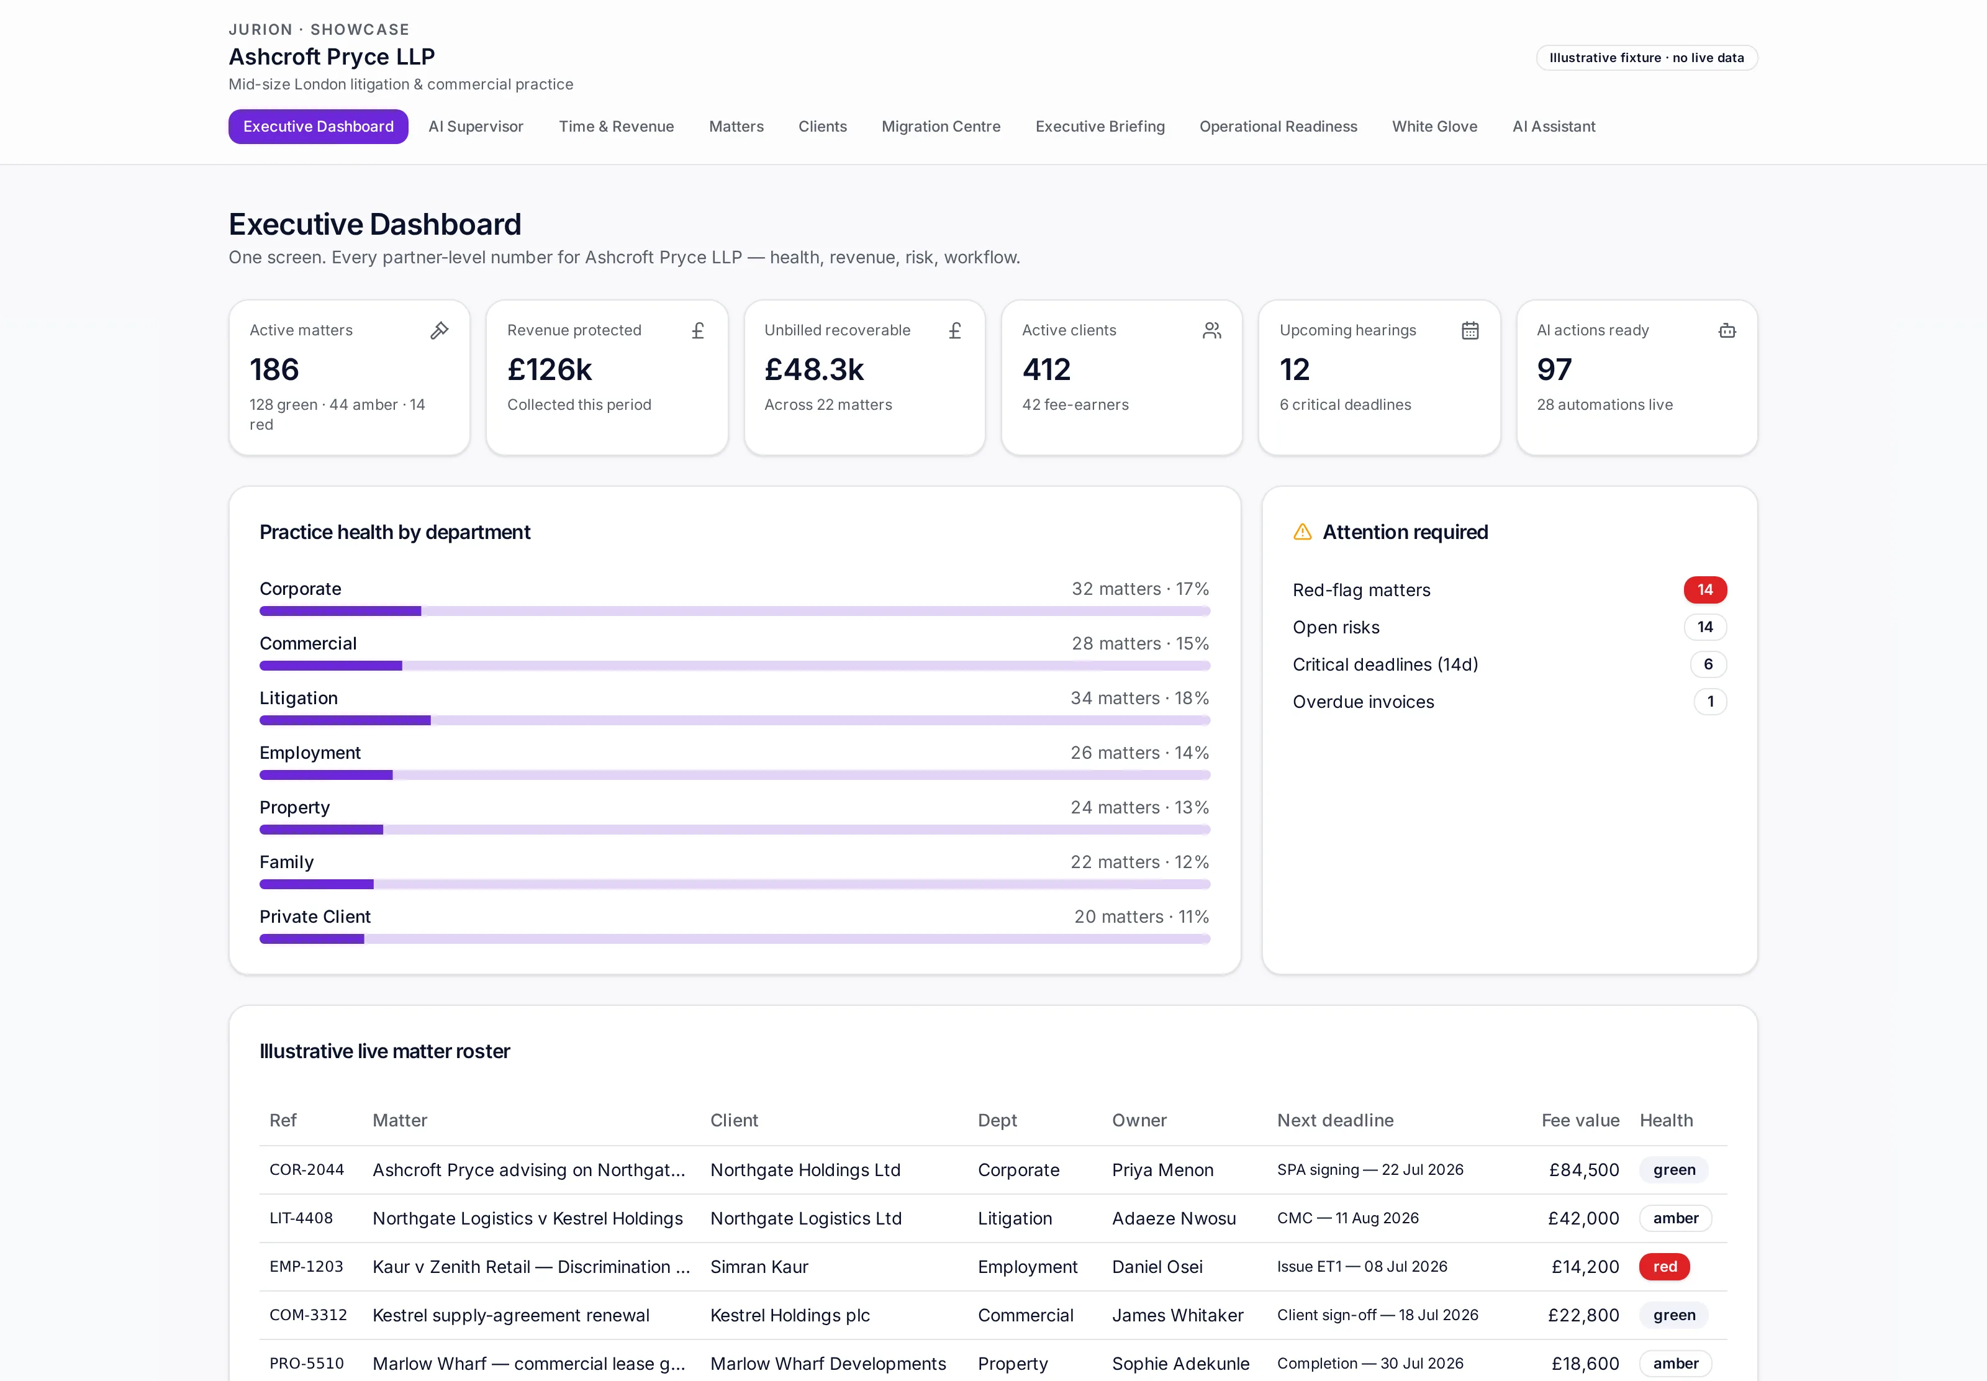
Task: Click the Overdue invoices count badge 1
Action: 1710,702
